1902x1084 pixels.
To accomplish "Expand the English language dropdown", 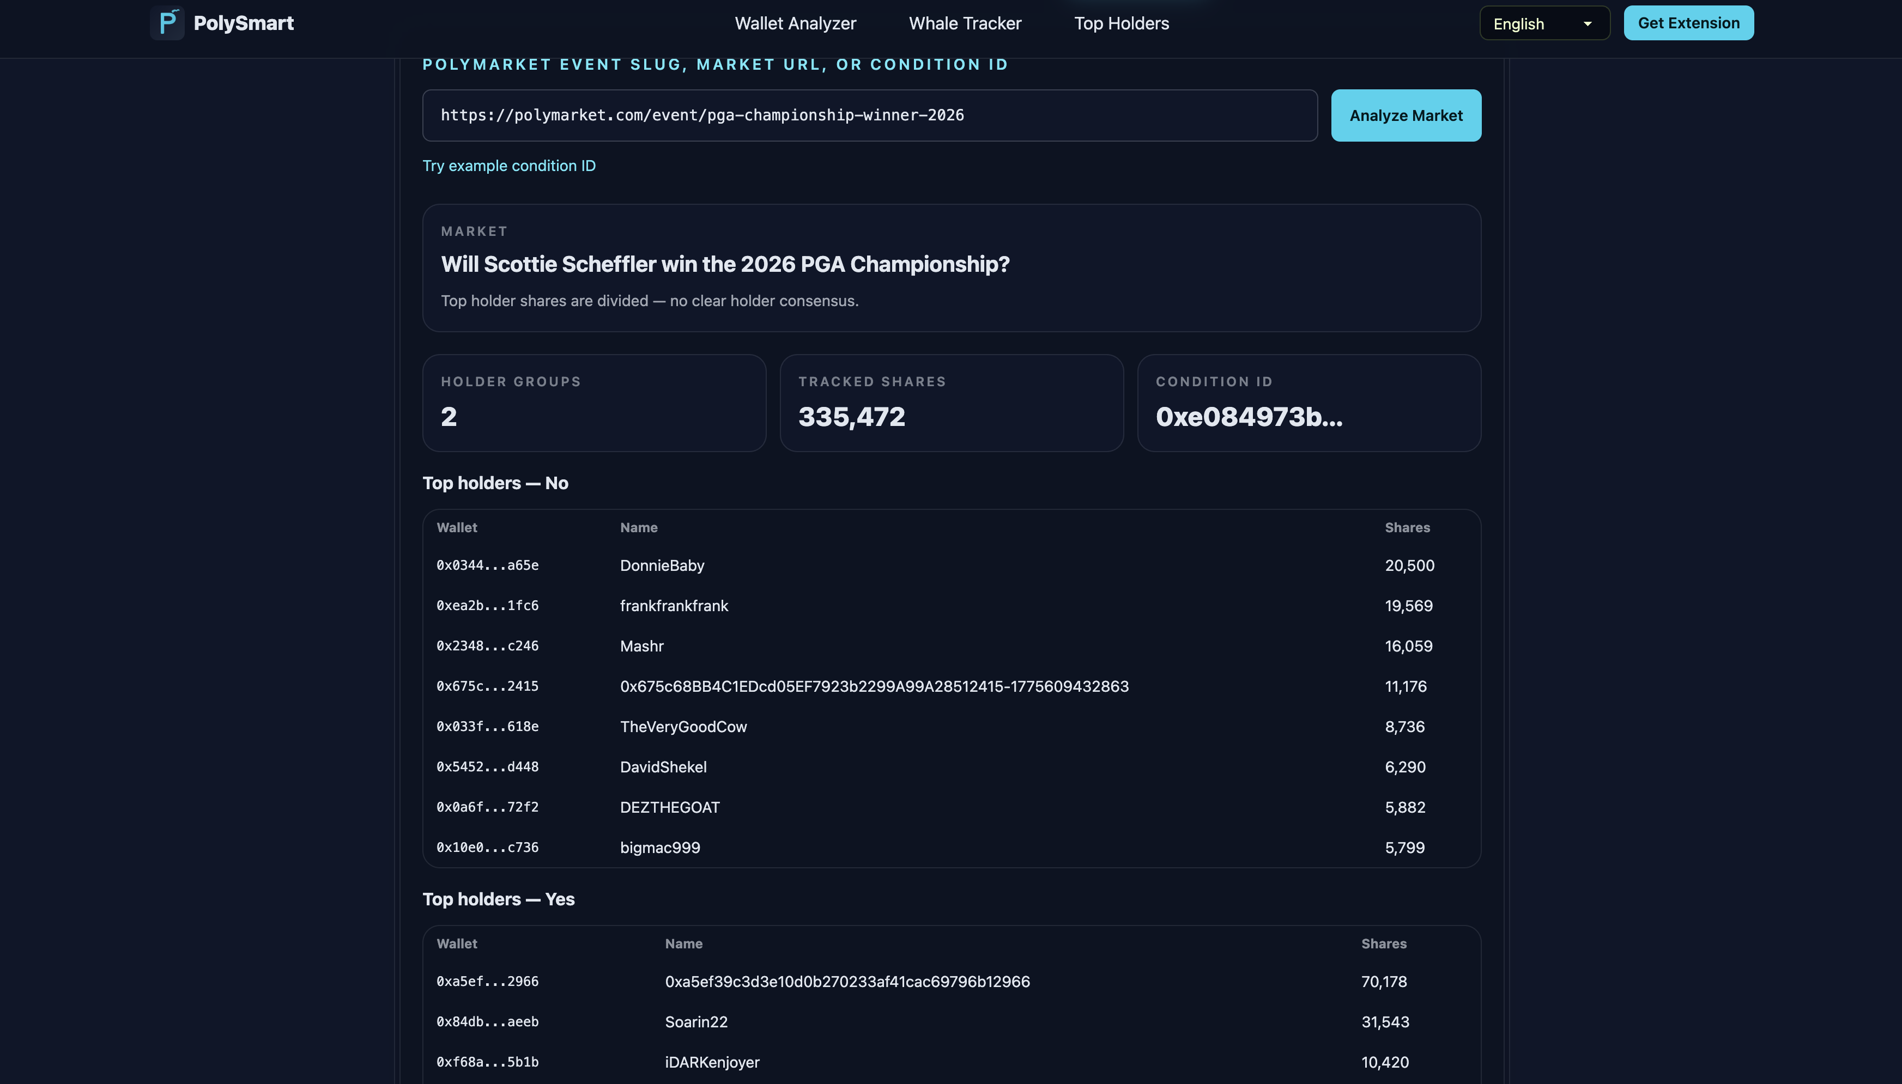I will click(x=1544, y=23).
